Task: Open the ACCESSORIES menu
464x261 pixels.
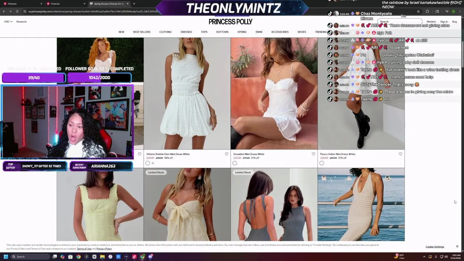Action: pyautogui.click(x=280, y=32)
